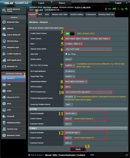Switch to the WDS tab
Viewport: 130px width, 158px height.
47,15
